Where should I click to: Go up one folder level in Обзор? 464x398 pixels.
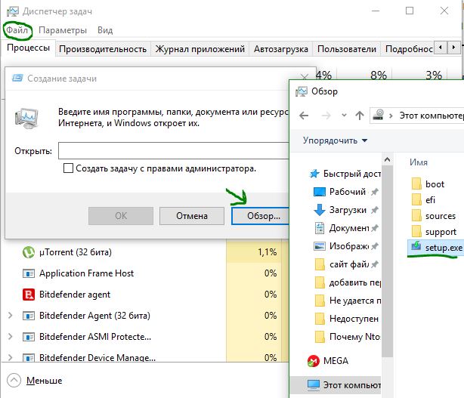(360, 116)
